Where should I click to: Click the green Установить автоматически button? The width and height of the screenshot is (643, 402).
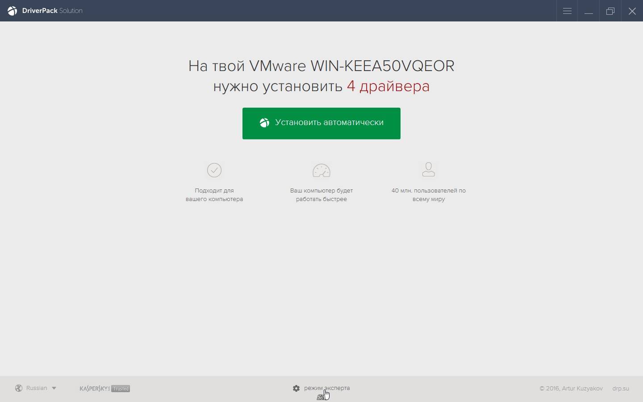coord(321,123)
